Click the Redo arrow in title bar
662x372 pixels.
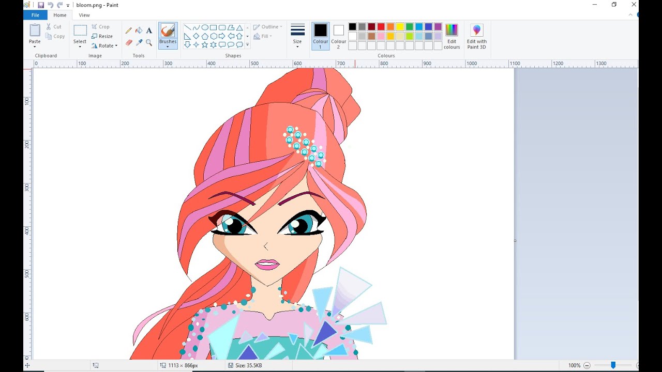pyautogui.click(x=59, y=5)
